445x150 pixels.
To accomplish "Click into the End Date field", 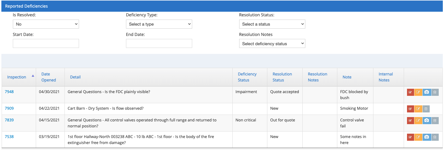I will click(x=159, y=44).
